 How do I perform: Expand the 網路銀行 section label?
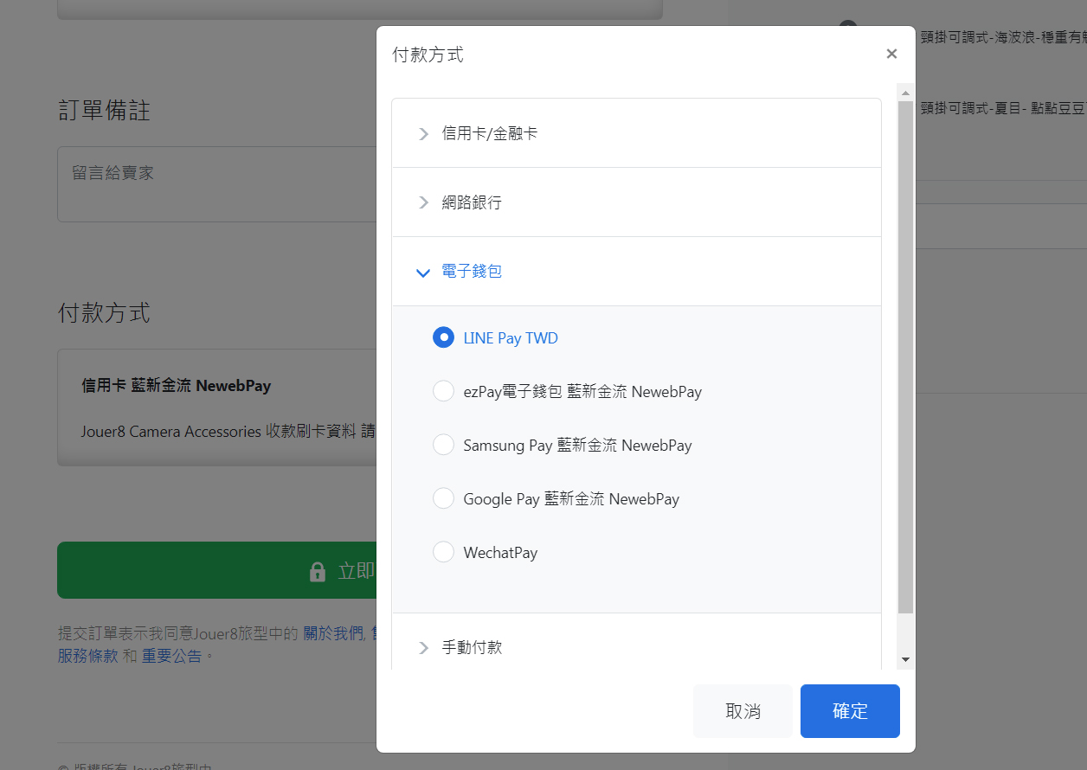tap(472, 202)
